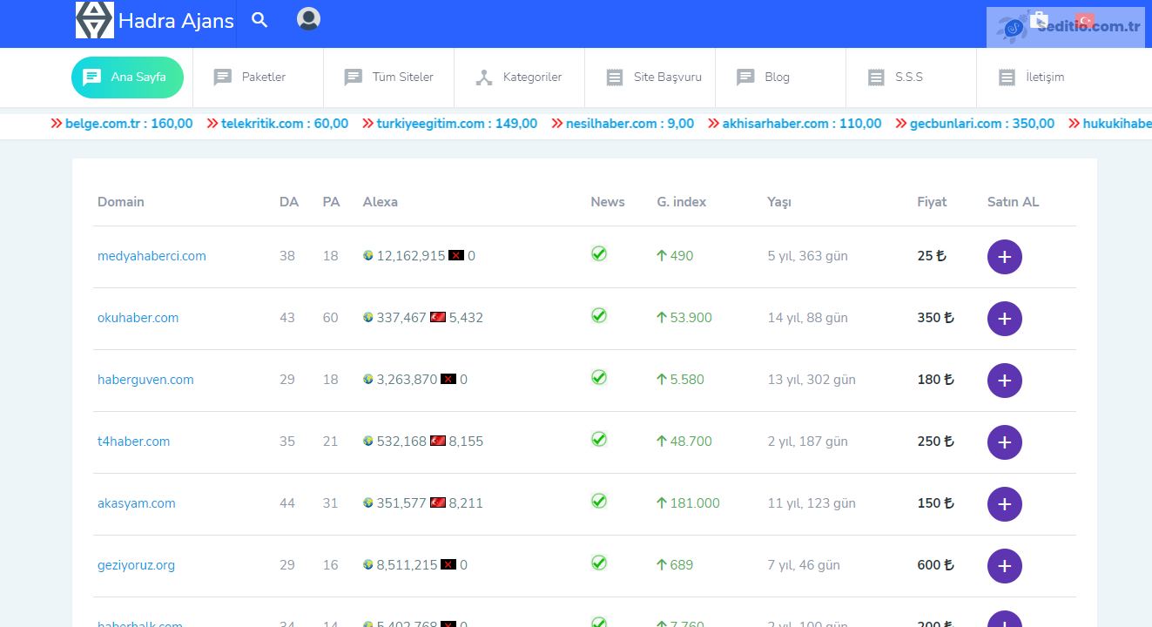Sort by the Fiyat column header
Viewport: 1152px width, 627px height.
[931, 202]
